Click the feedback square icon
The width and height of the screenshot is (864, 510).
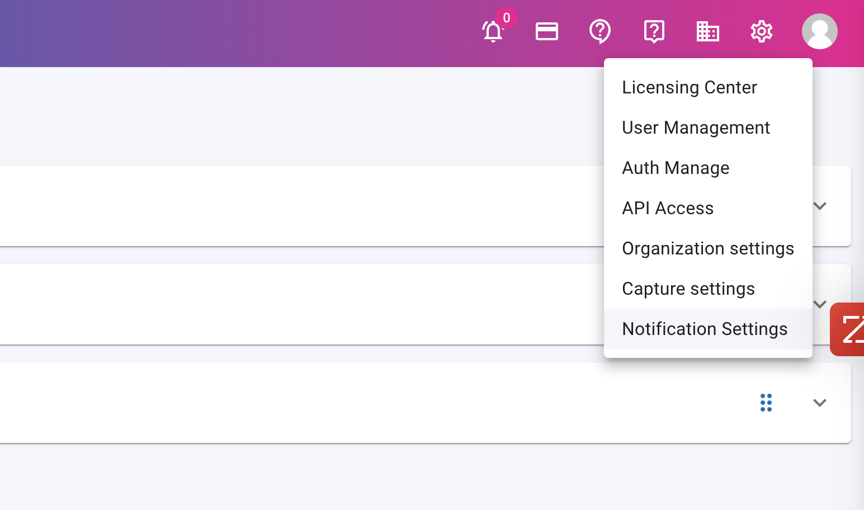(x=654, y=32)
